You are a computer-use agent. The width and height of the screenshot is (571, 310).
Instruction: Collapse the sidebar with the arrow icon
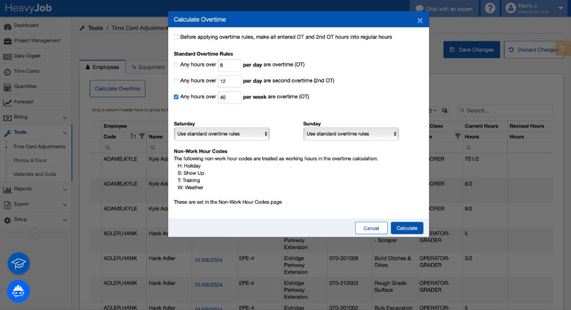click(x=35, y=232)
